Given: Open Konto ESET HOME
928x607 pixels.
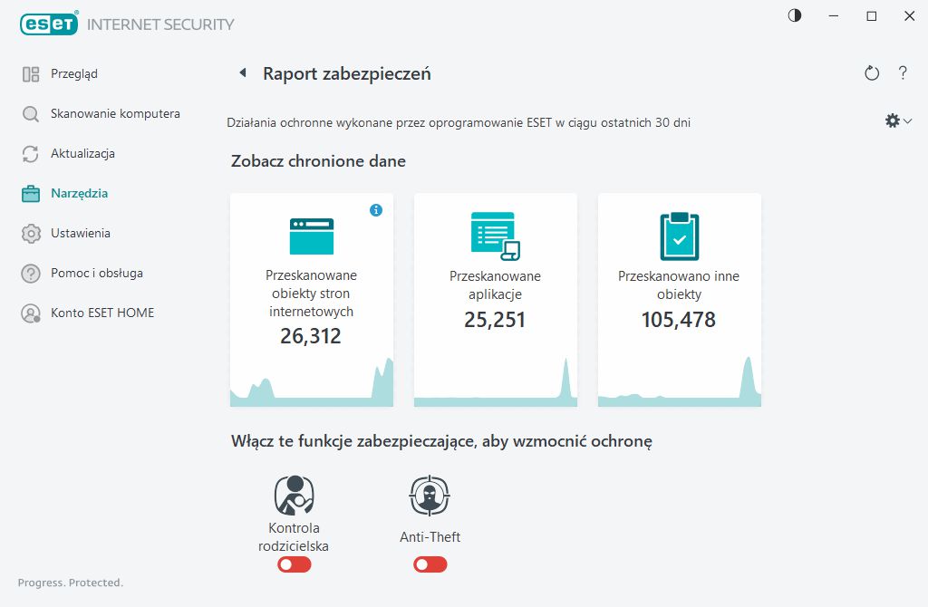Looking at the screenshot, I should click(102, 313).
